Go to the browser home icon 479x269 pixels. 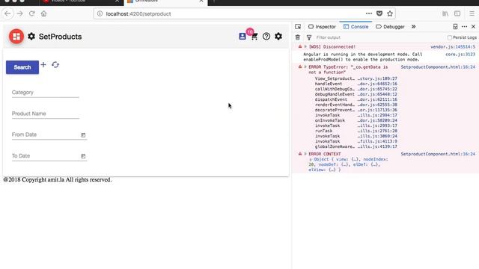point(43,13)
